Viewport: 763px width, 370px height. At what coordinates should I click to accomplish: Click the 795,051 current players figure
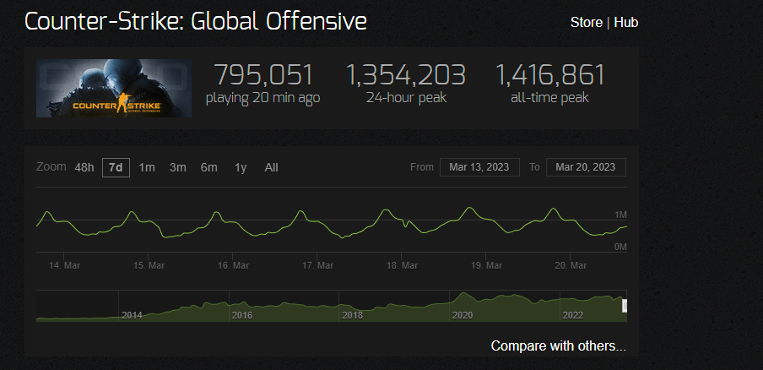pyautogui.click(x=263, y=75)
